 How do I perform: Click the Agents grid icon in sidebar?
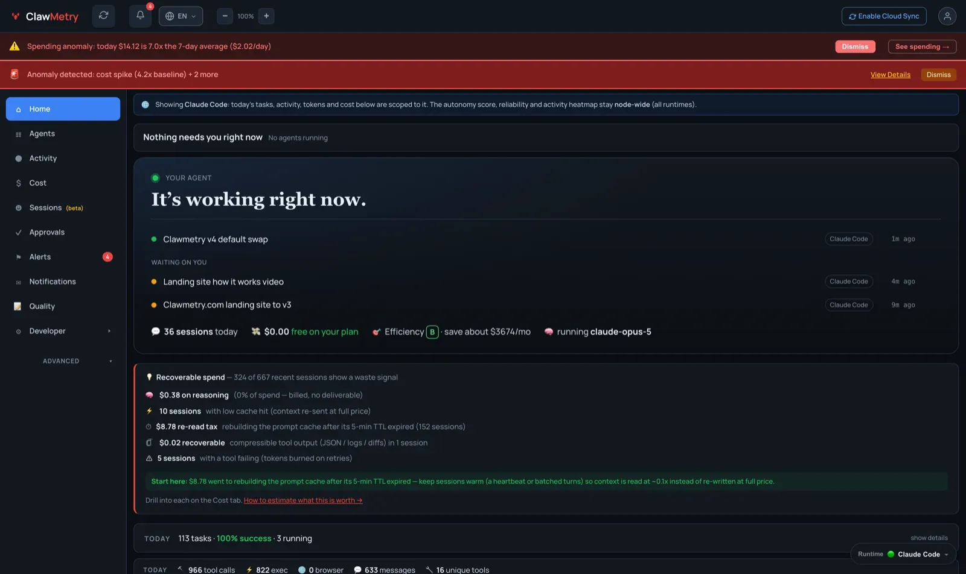click(x=18, y=134)
